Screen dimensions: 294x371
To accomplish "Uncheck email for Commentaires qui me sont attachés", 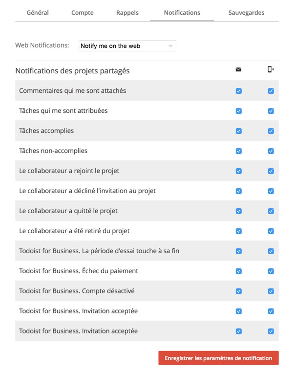I will [x=239, y=91].
